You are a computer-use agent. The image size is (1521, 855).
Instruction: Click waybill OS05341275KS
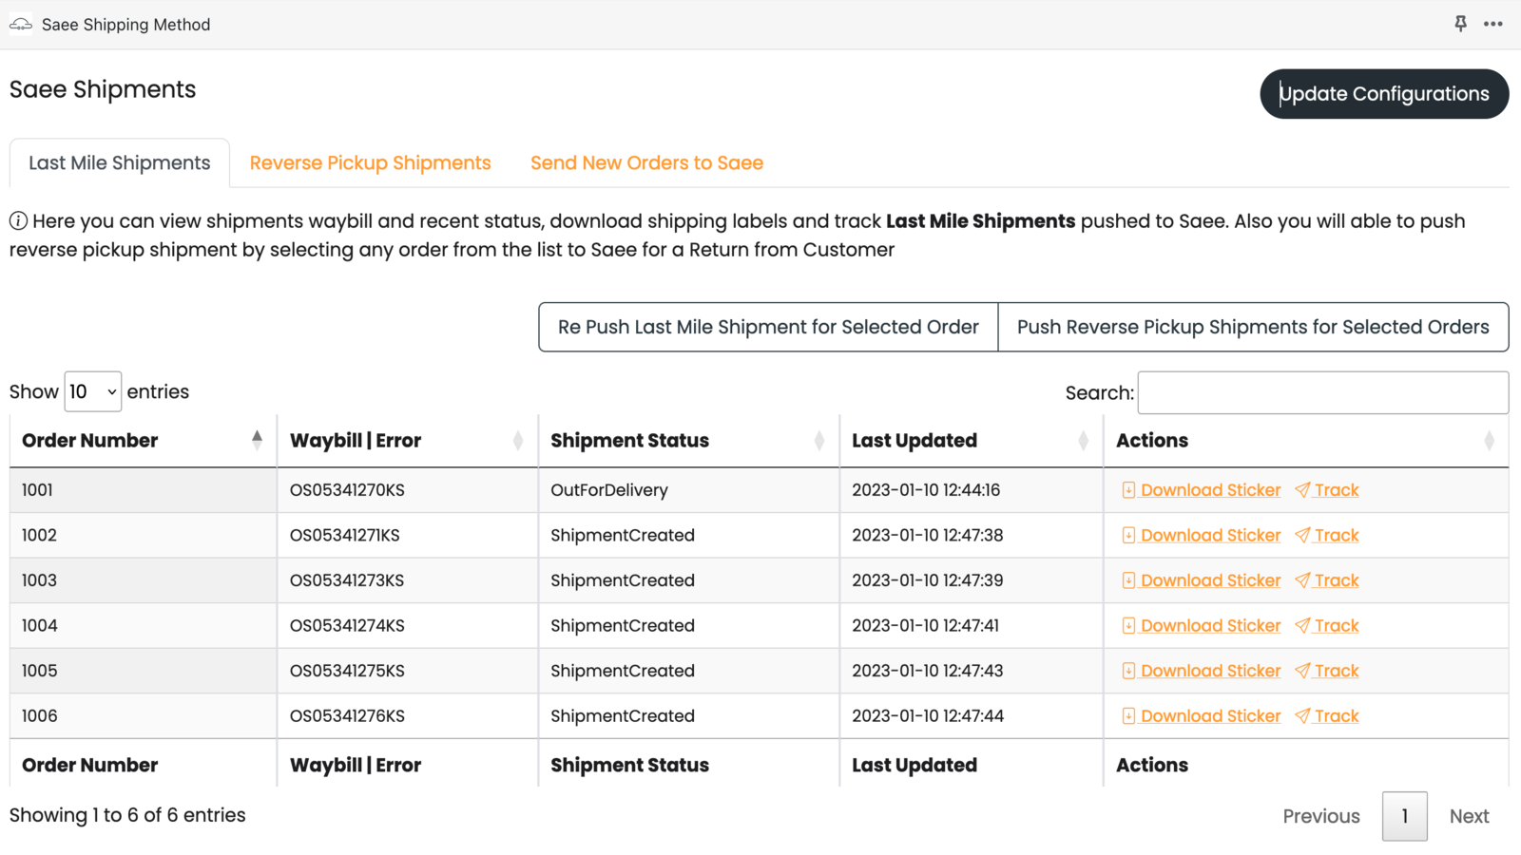pyautogui.click(x=347, y=671)
